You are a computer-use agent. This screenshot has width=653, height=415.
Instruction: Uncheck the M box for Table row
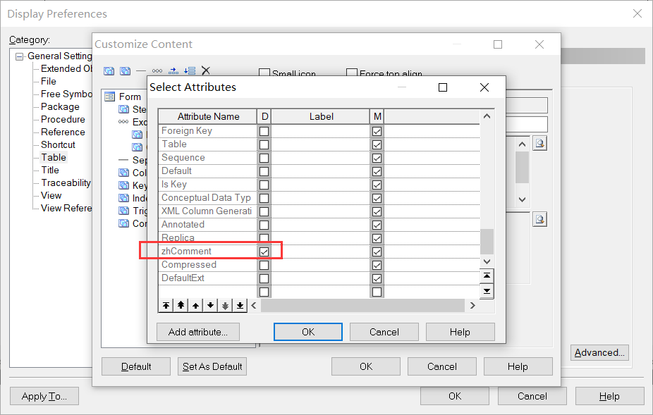click(377, 145)
